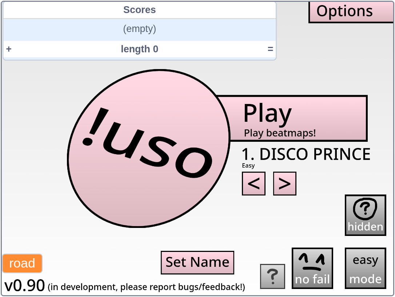Click the gray question mark help button
This screenshot has height=297, width=395.
click(272, 276)
